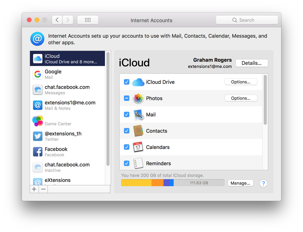Open the account Details button
303x232 pixels.
click(251, 63)
